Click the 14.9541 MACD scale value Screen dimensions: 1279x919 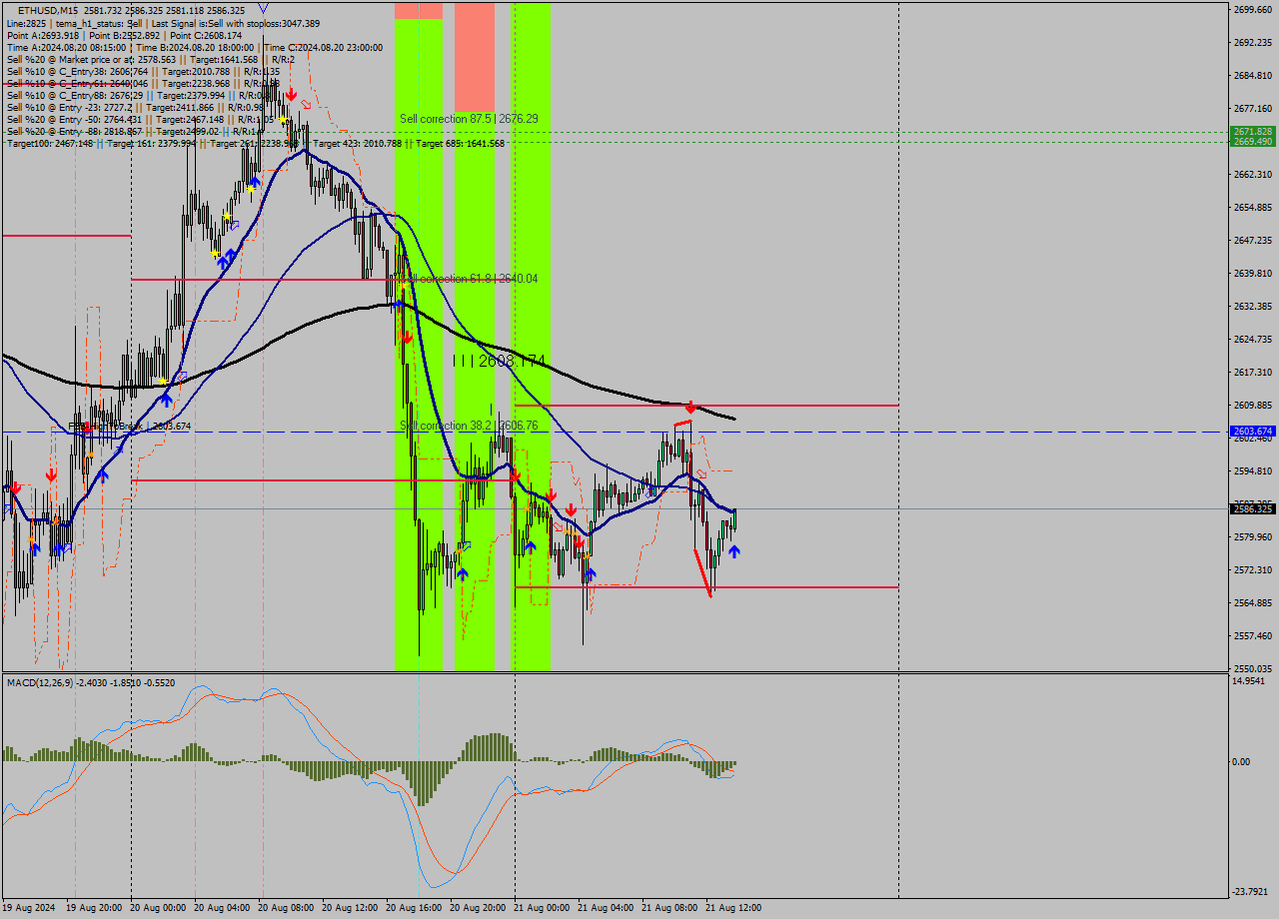[1249, 680]
